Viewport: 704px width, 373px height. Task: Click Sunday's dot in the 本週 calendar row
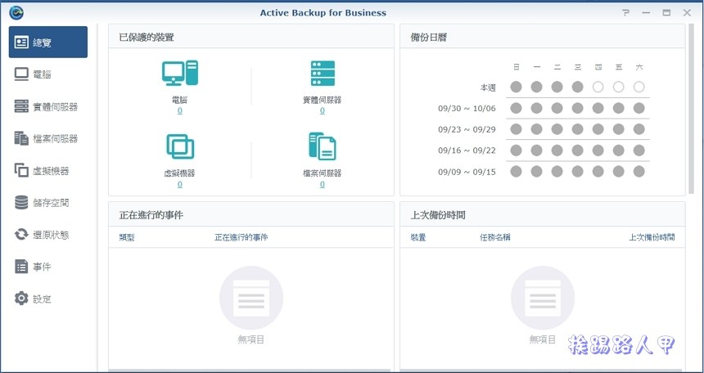[x=516, y=87]
